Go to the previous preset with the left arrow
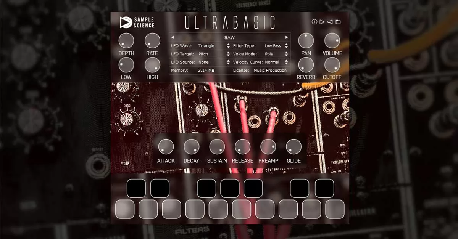Image resolution: width=458 pixels, height=239 pixels. point(173,37)
